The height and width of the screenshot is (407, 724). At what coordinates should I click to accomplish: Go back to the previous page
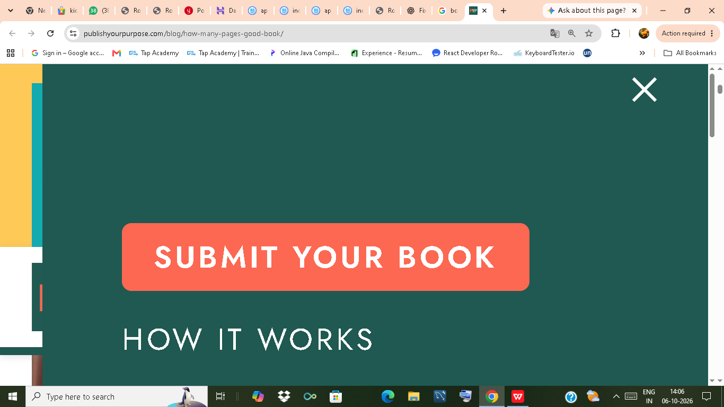(12, 33)
